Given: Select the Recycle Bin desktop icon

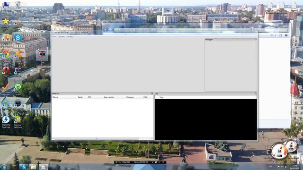Looking at the screenshot, I should coord(18,5).
